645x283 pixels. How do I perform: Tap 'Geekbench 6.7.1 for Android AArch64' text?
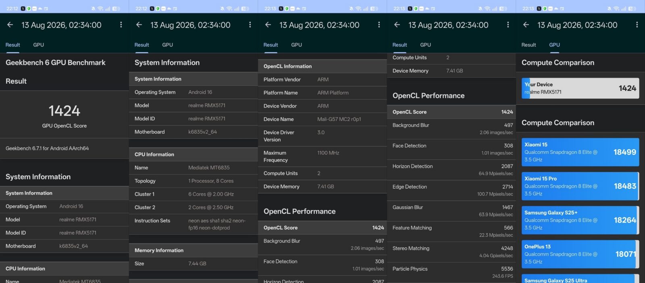point(47,148)
